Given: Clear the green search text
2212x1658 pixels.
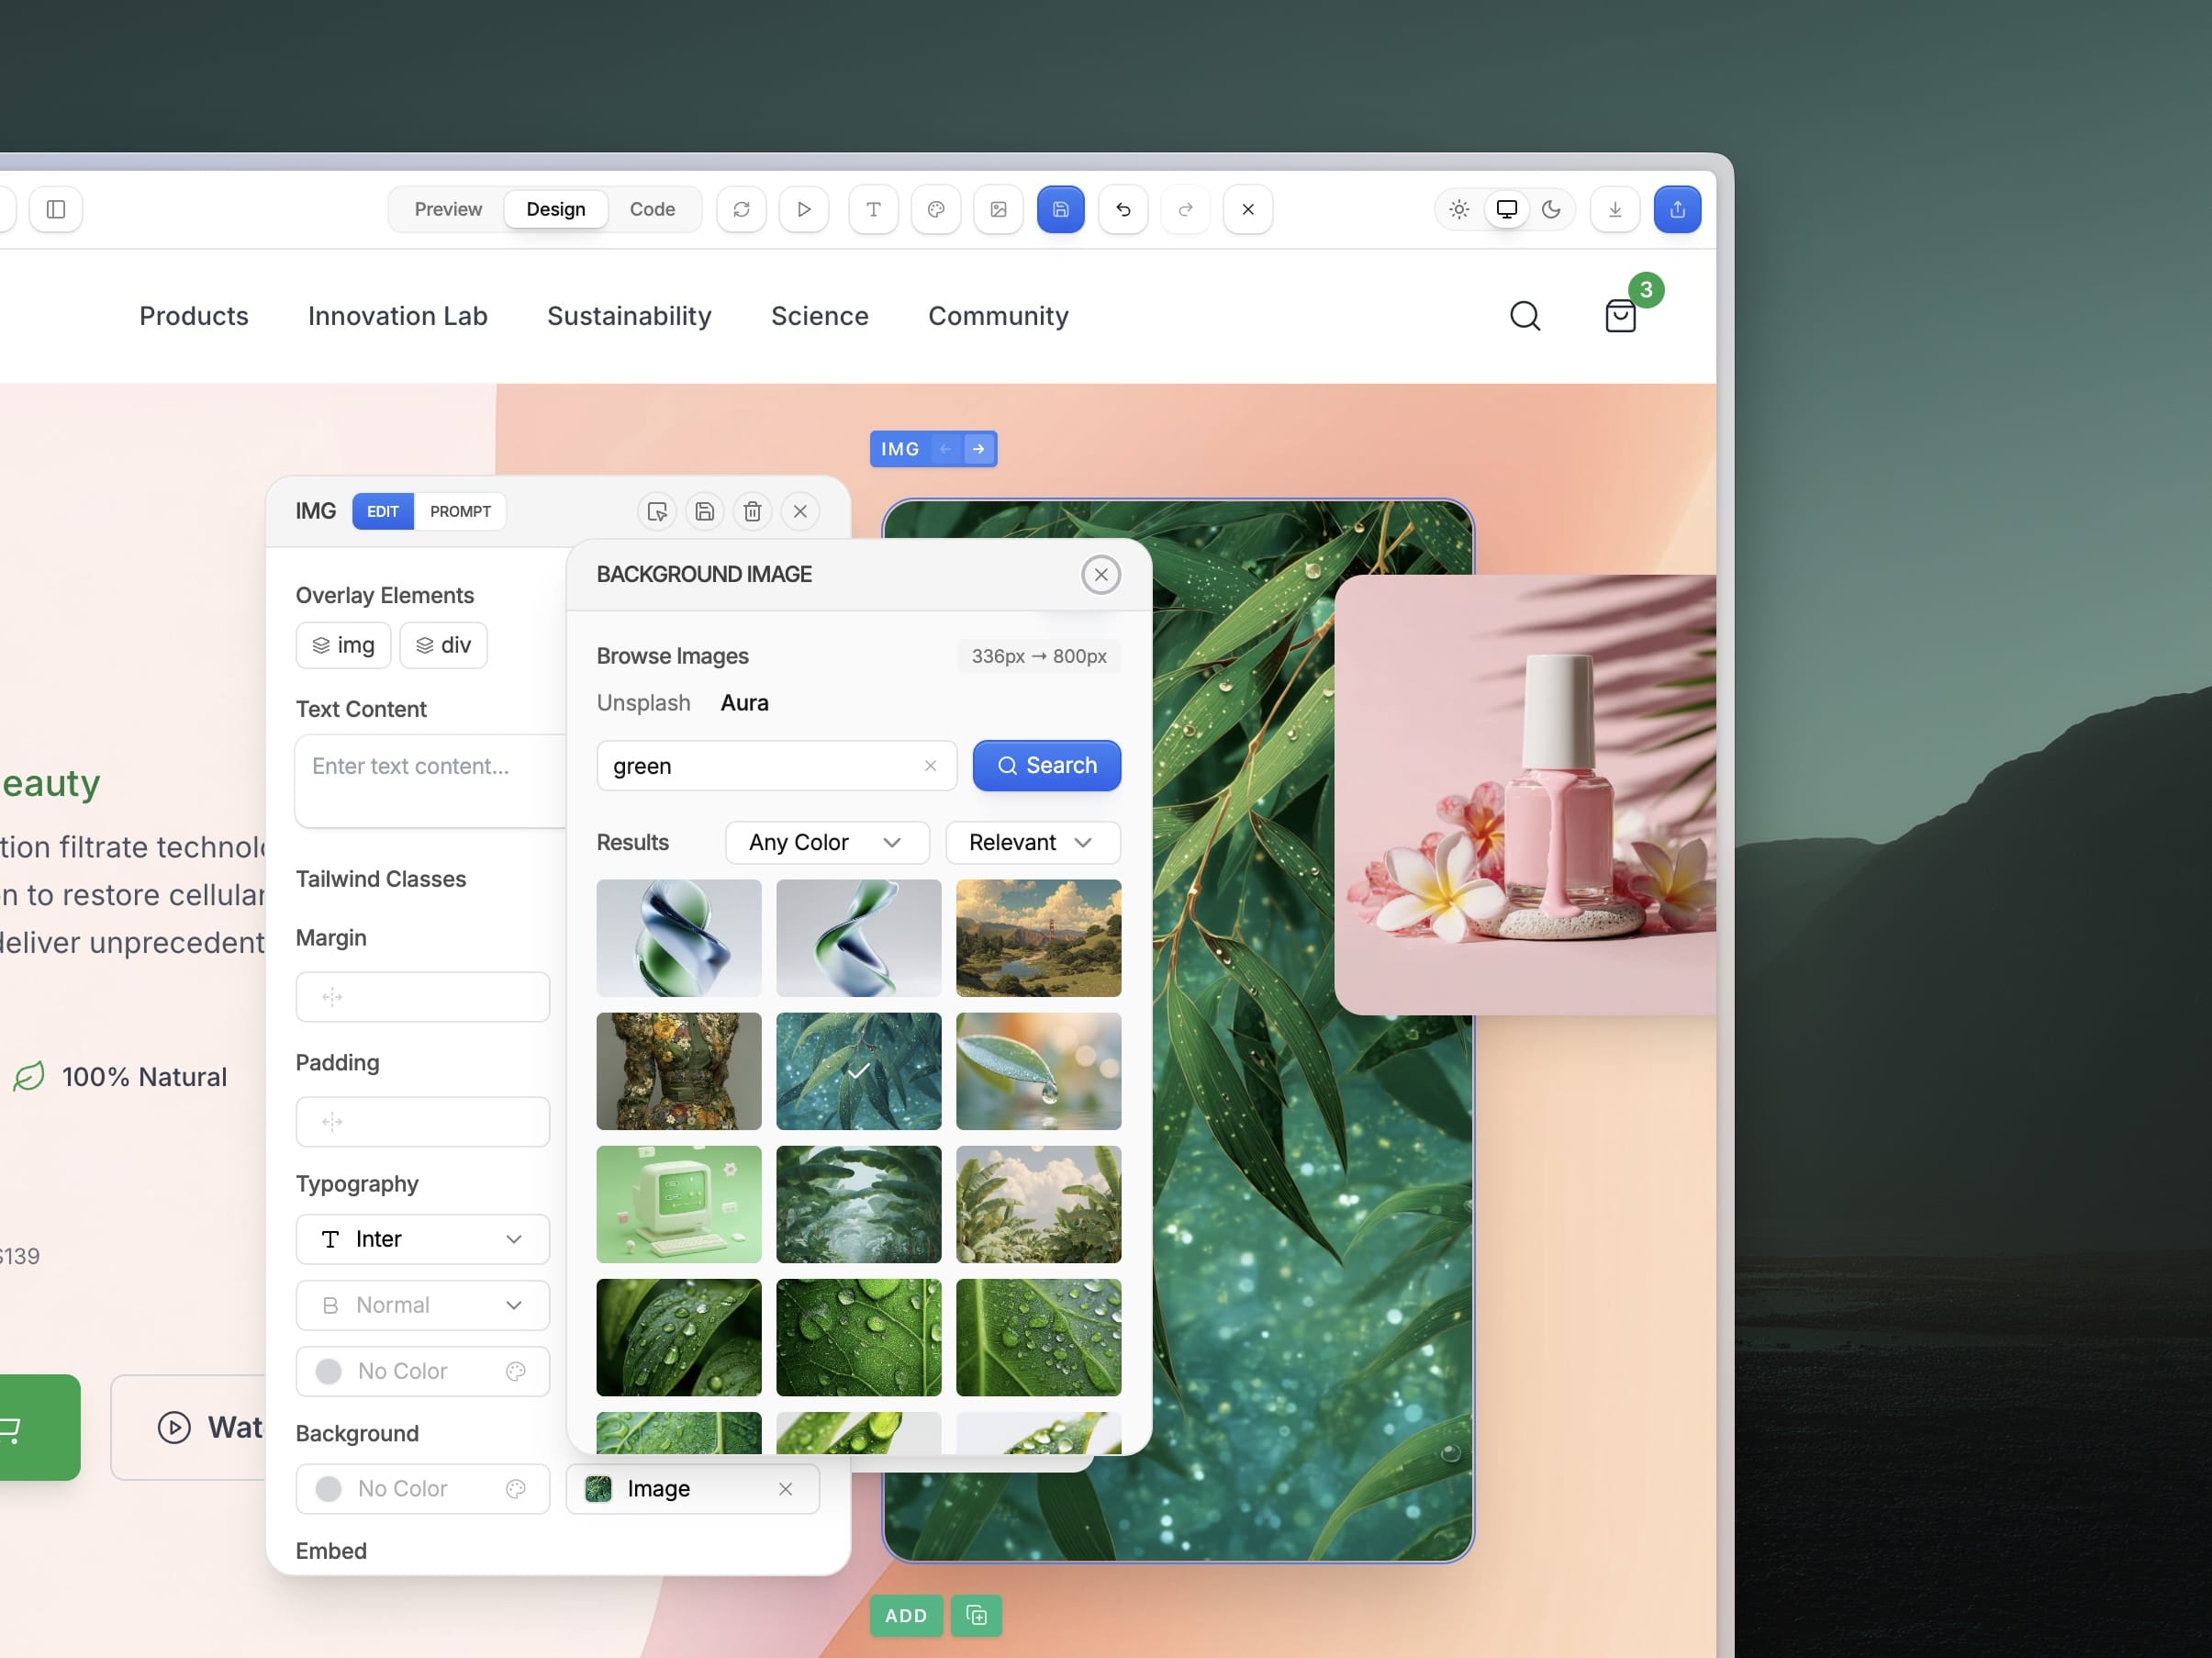Looking at the screenshot, I should coord(930,766).
